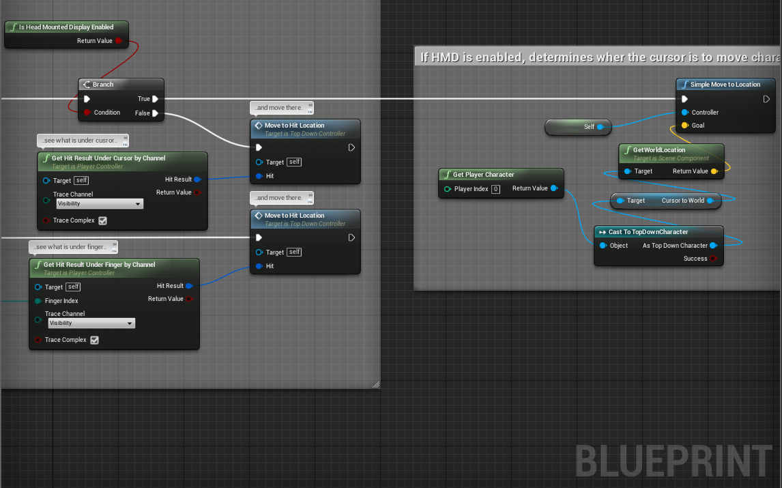Click the Finger Index input pin
This screenshot has height=488, width=782.
38,301
